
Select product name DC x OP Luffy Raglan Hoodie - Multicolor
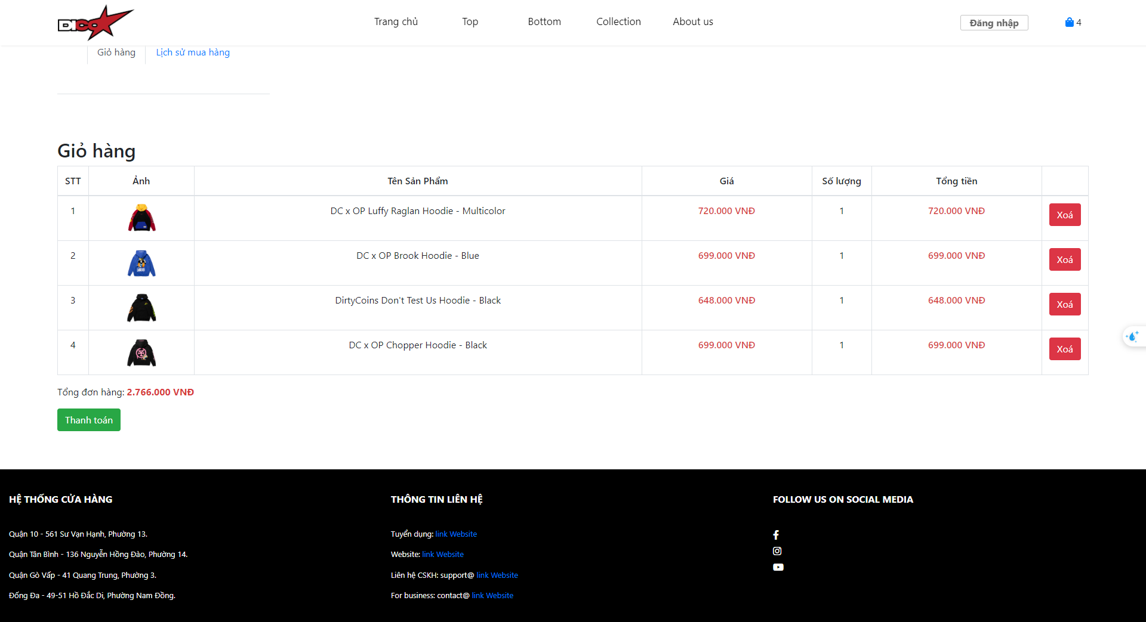click(418, 211)
